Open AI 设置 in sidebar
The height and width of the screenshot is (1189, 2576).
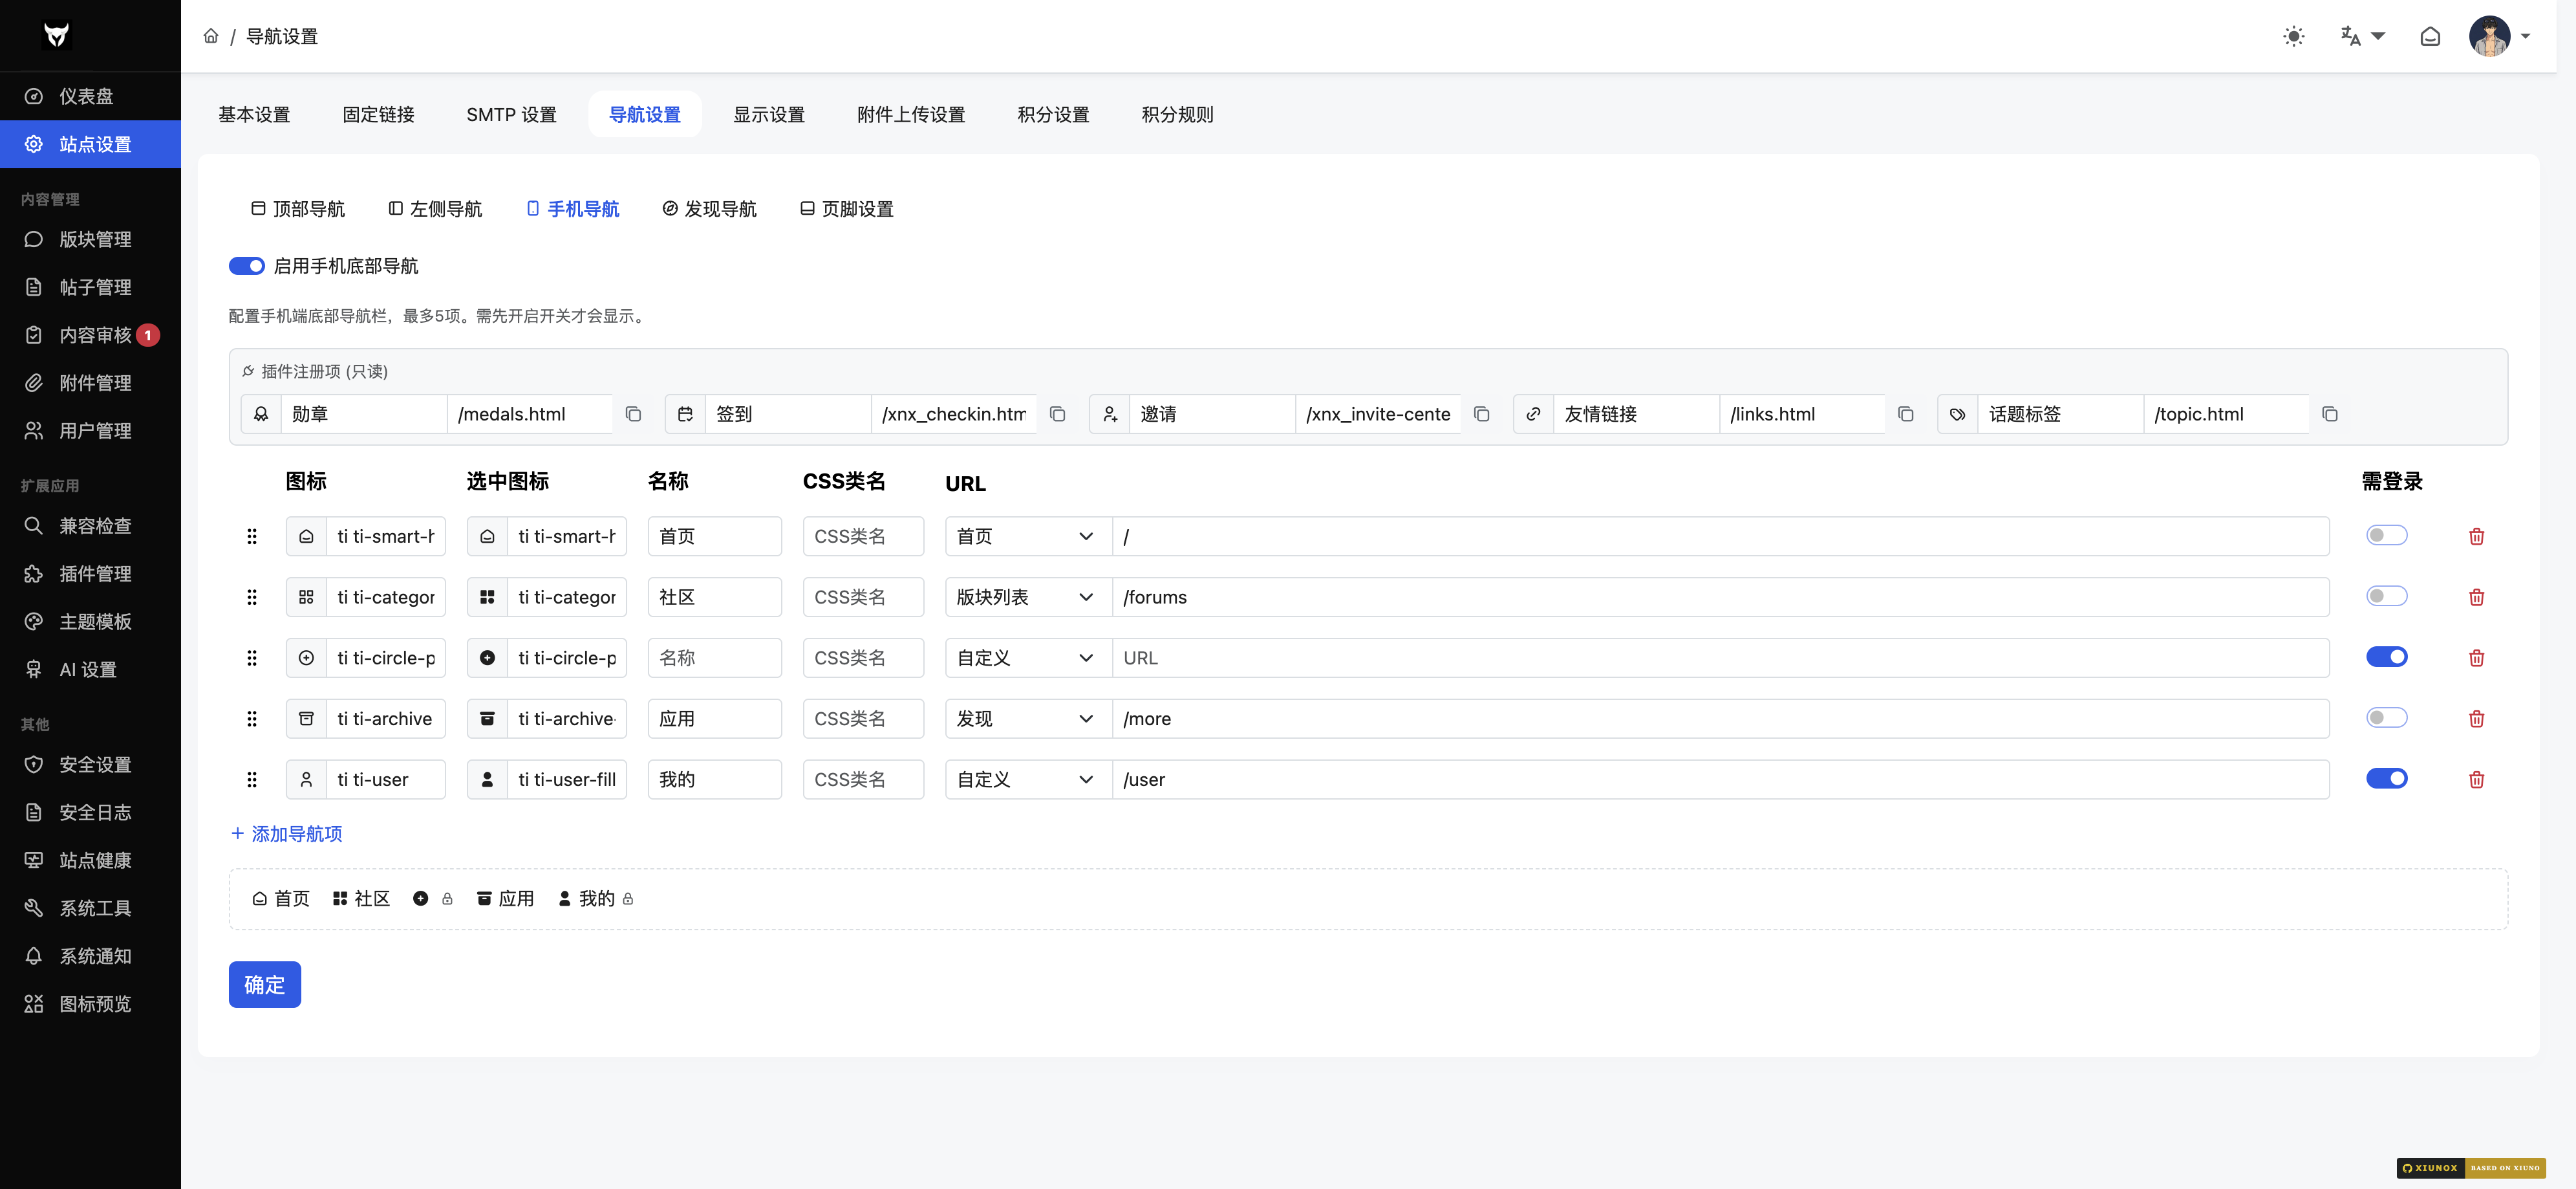coord(90,670)
